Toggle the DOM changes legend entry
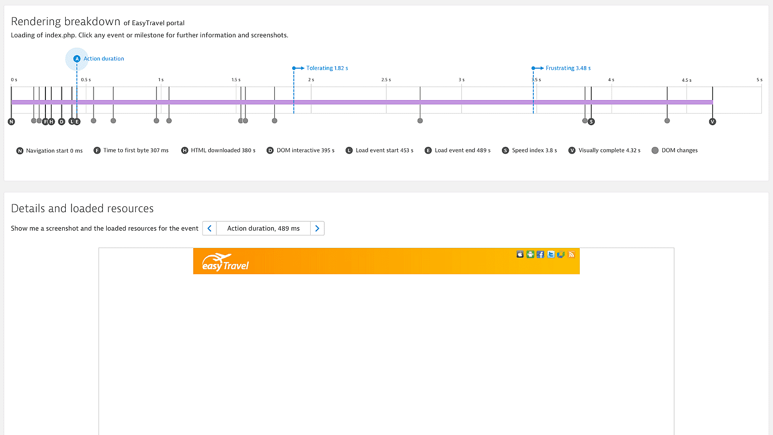The height and width of the screenshot is (435, 773). [x=674, y=150]
